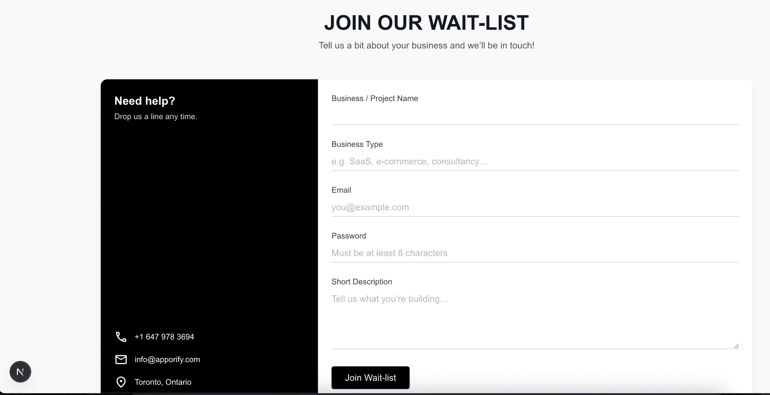Image resolution: width=770 pixels, height=395 pixels.
Task: Click the info@apporify.com email address
Action: 167,359
